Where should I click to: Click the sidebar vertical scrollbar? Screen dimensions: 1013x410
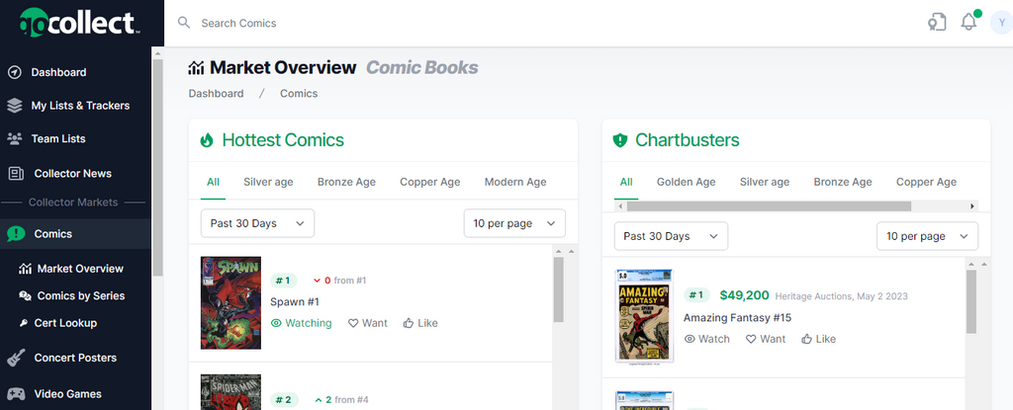coord(157,168)
